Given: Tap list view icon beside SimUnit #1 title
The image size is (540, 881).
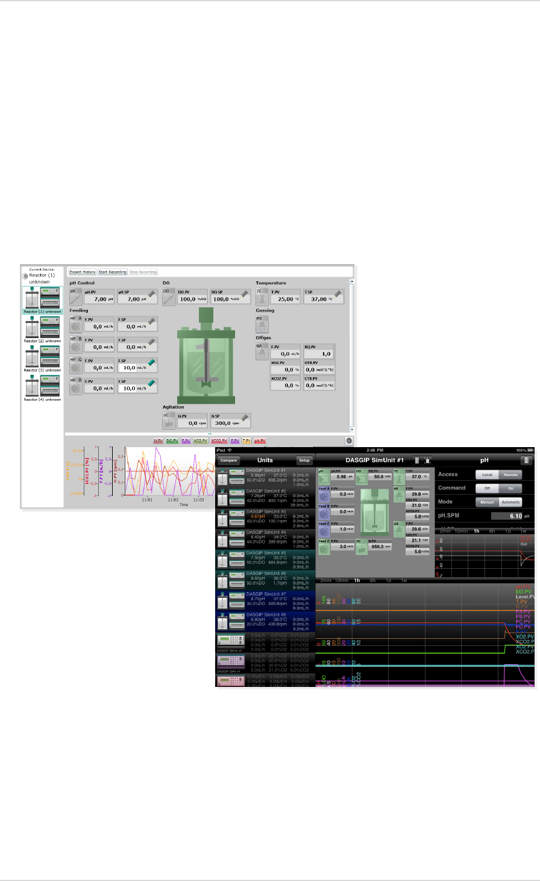Looking at the screenshot, I should pos(416,460).
